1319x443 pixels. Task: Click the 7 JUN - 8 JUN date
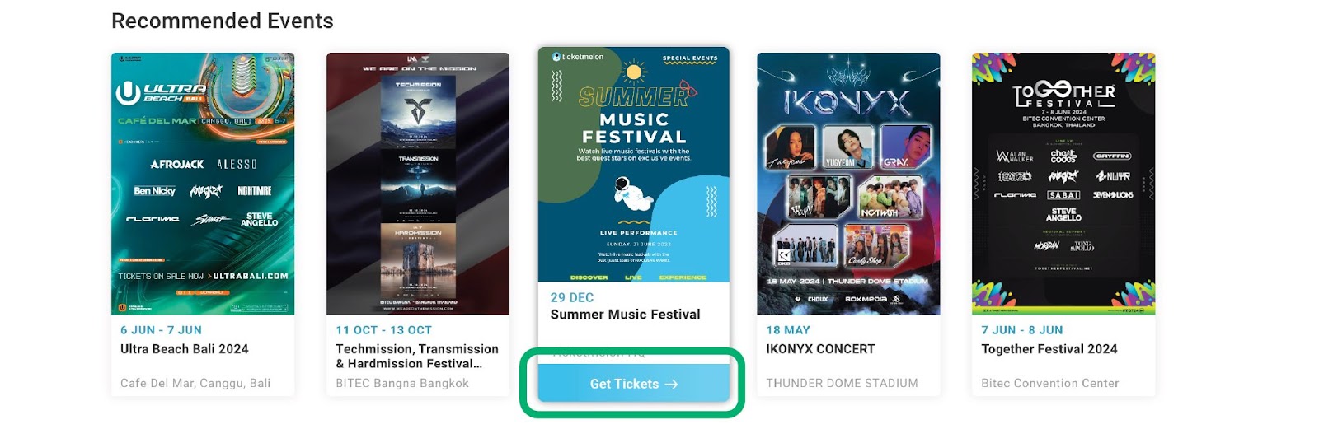[1022, 330]
